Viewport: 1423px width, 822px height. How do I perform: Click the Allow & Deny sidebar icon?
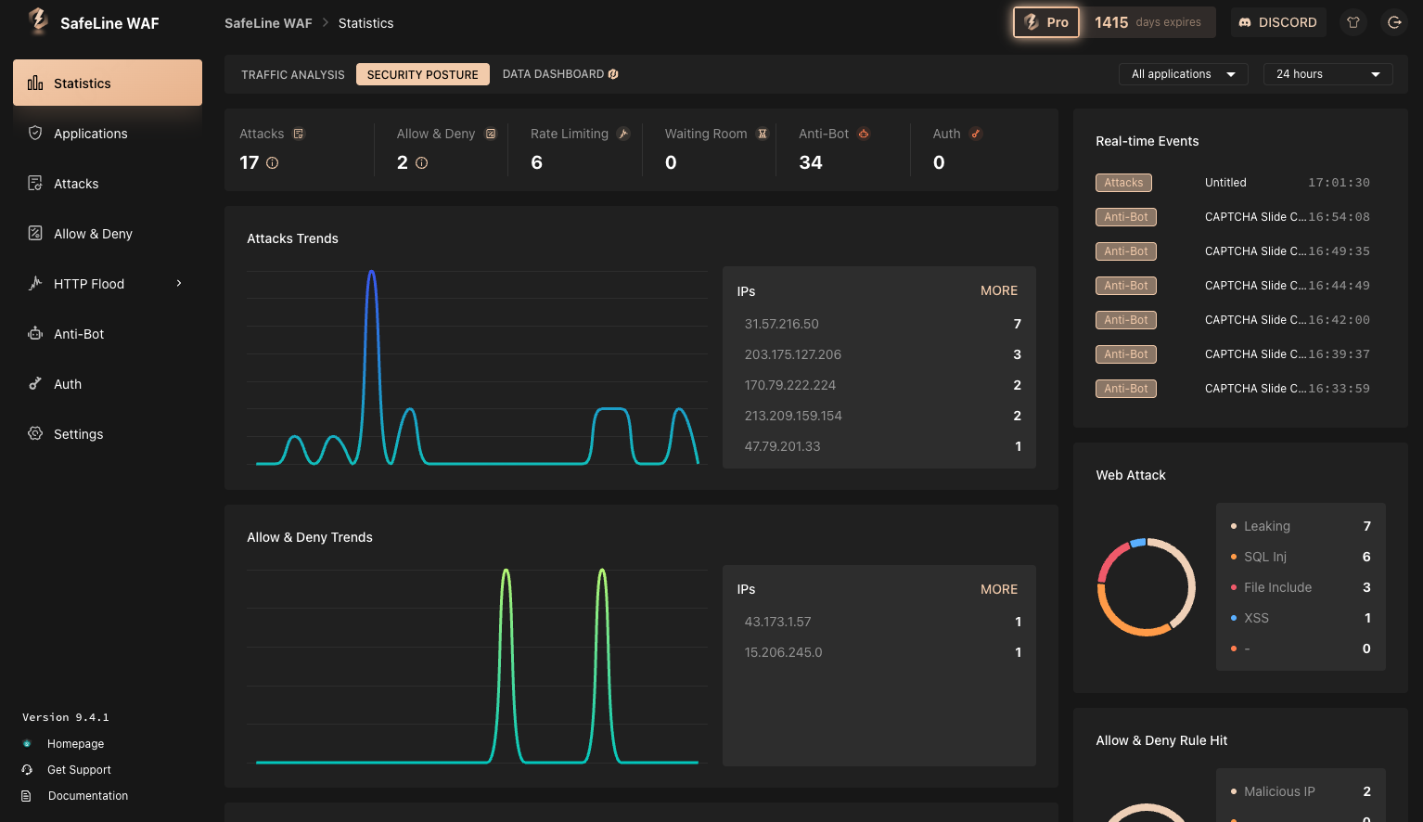pyautogui.click(x=35, y=233)
